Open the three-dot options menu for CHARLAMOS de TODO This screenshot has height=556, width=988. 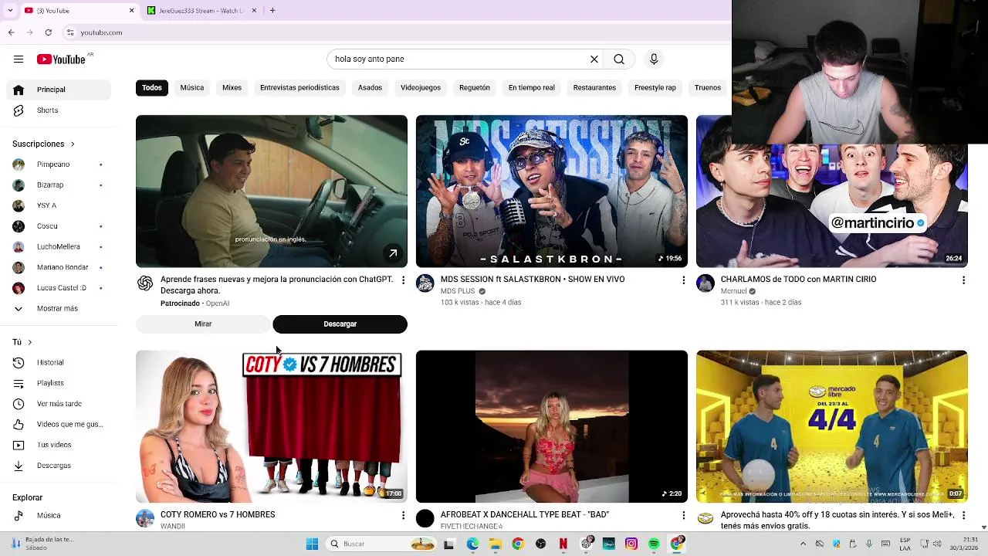pyautogui.click(x=963, y=280)
